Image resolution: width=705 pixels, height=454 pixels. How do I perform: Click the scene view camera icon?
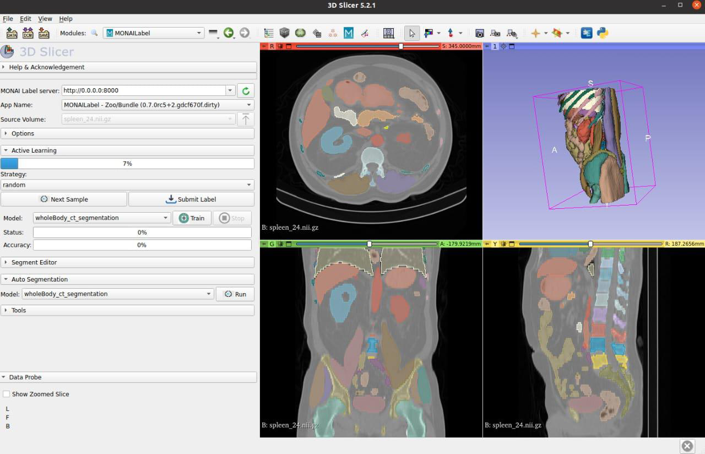point(496,33)
